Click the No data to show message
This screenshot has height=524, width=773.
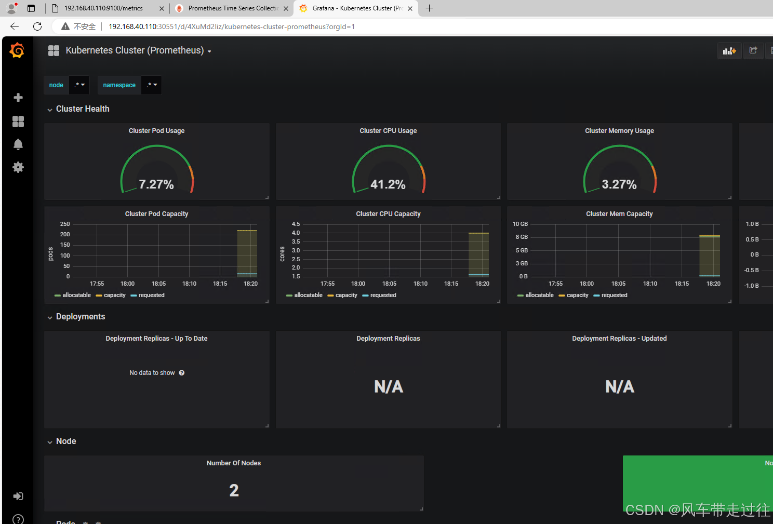(152, 373)
